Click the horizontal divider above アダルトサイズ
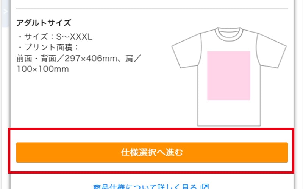The image size is (303, 189). pyautogui.click(x=152, y=8)
